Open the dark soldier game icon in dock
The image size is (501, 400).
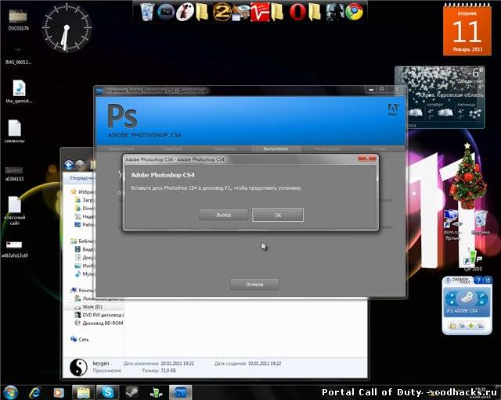[334, 12]
